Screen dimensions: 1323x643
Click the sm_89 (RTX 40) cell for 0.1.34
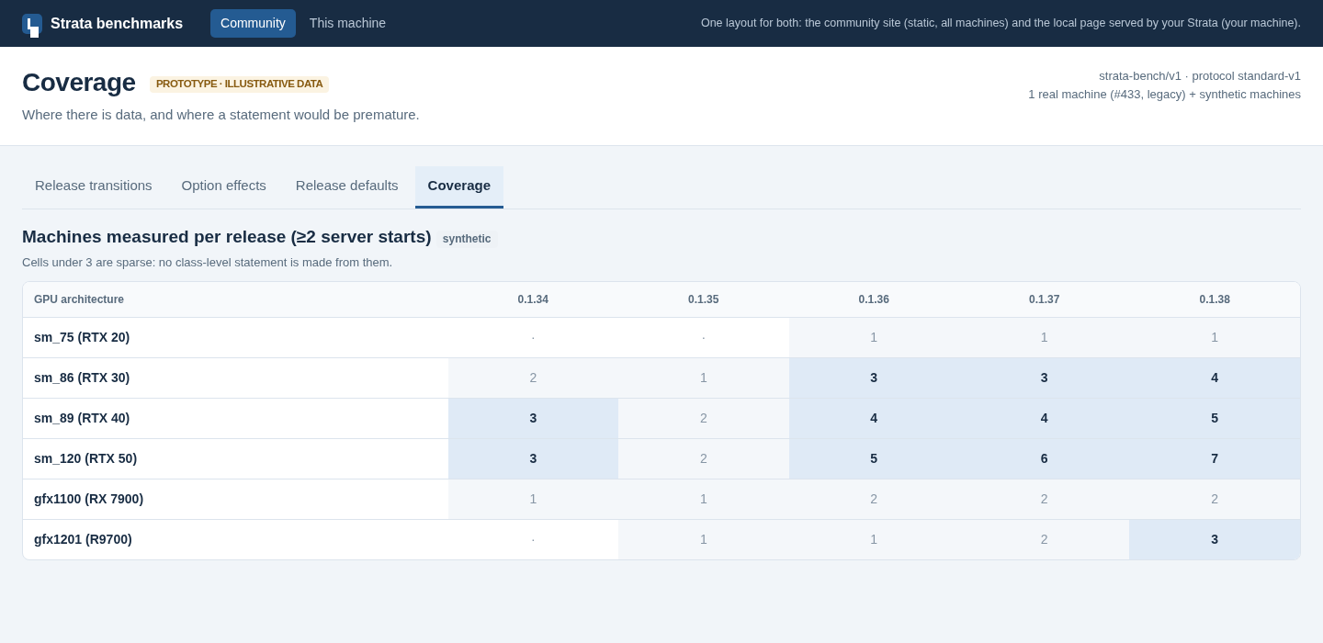coord(533,418)
